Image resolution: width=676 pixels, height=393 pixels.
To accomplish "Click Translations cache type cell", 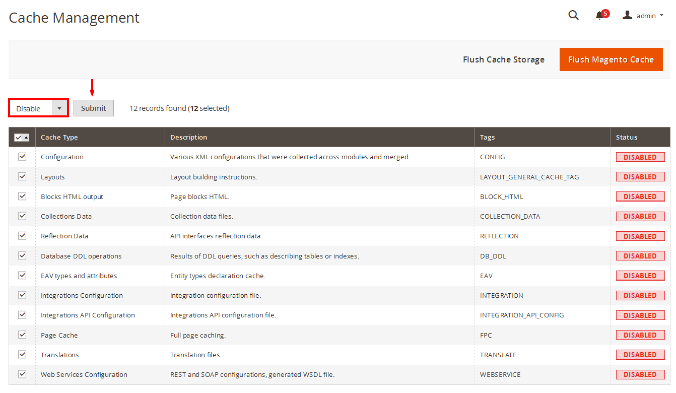I will pyautogui.click(x=100, y=355).
